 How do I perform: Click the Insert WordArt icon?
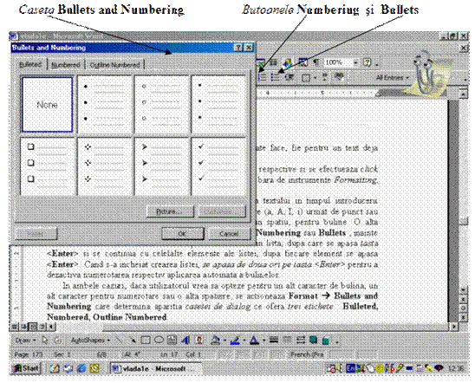[x=185, y=341]
